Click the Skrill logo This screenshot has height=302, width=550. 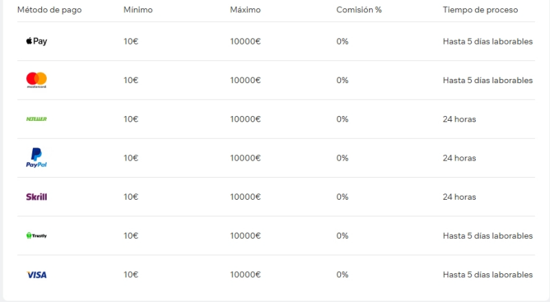[x=36, y=197]
